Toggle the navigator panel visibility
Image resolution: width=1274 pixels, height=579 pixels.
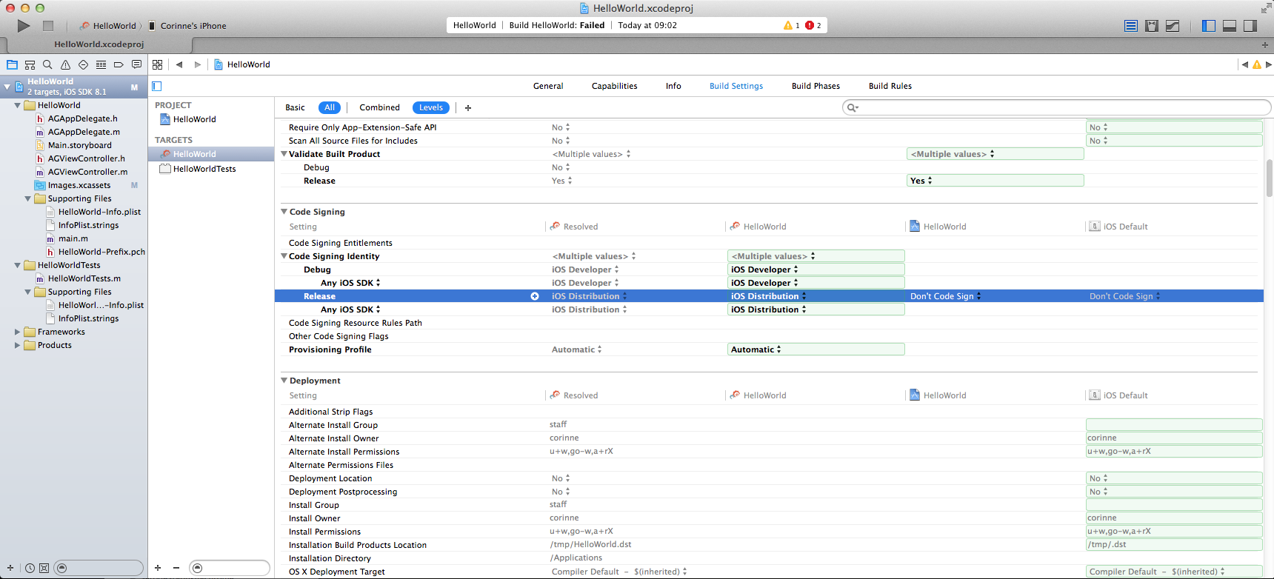(x=1209, y=26)
